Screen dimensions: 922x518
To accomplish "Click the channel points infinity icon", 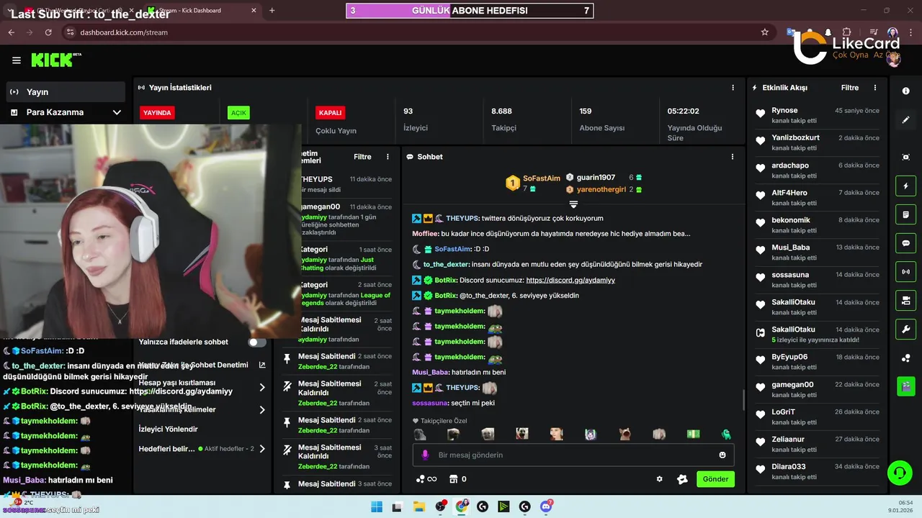I will (426, 479).
